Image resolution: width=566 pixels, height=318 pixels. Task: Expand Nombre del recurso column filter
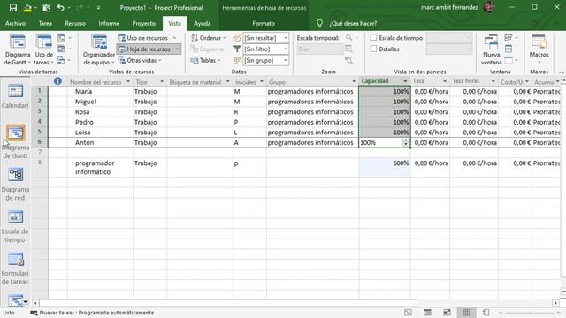[128, 82]
